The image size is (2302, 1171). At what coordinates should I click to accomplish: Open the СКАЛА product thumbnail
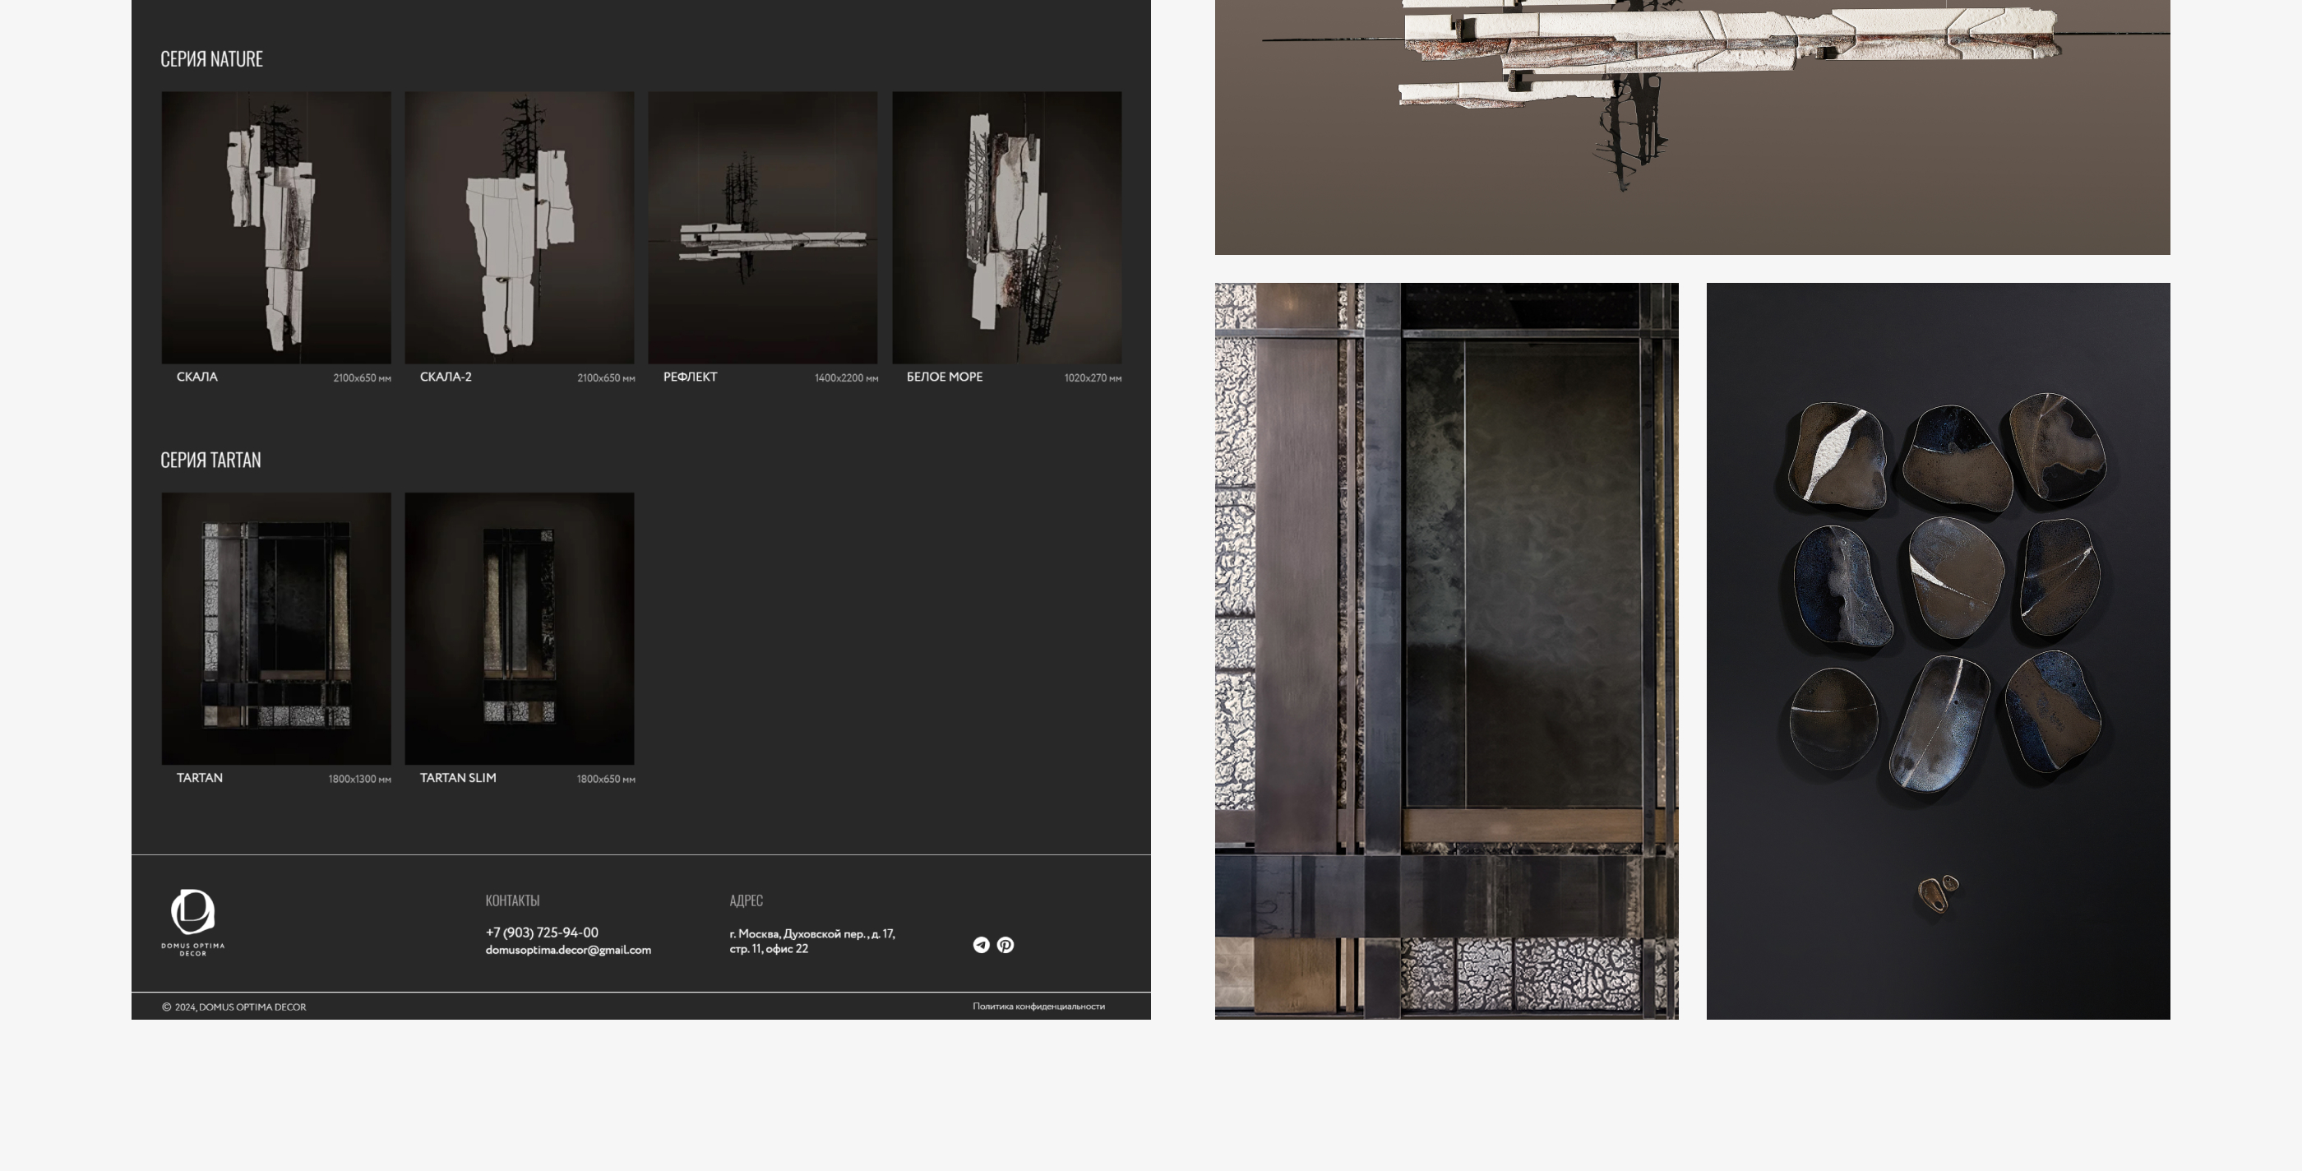pos(276,227)
